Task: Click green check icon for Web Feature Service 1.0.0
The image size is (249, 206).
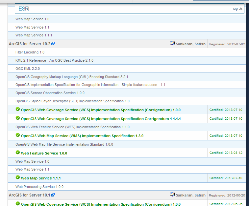Action: [x=18, y=152]
